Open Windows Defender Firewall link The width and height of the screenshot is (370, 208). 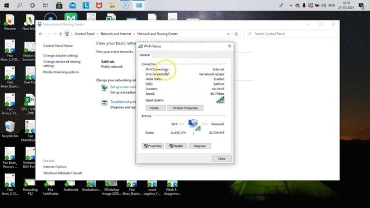tap(62, 173)
